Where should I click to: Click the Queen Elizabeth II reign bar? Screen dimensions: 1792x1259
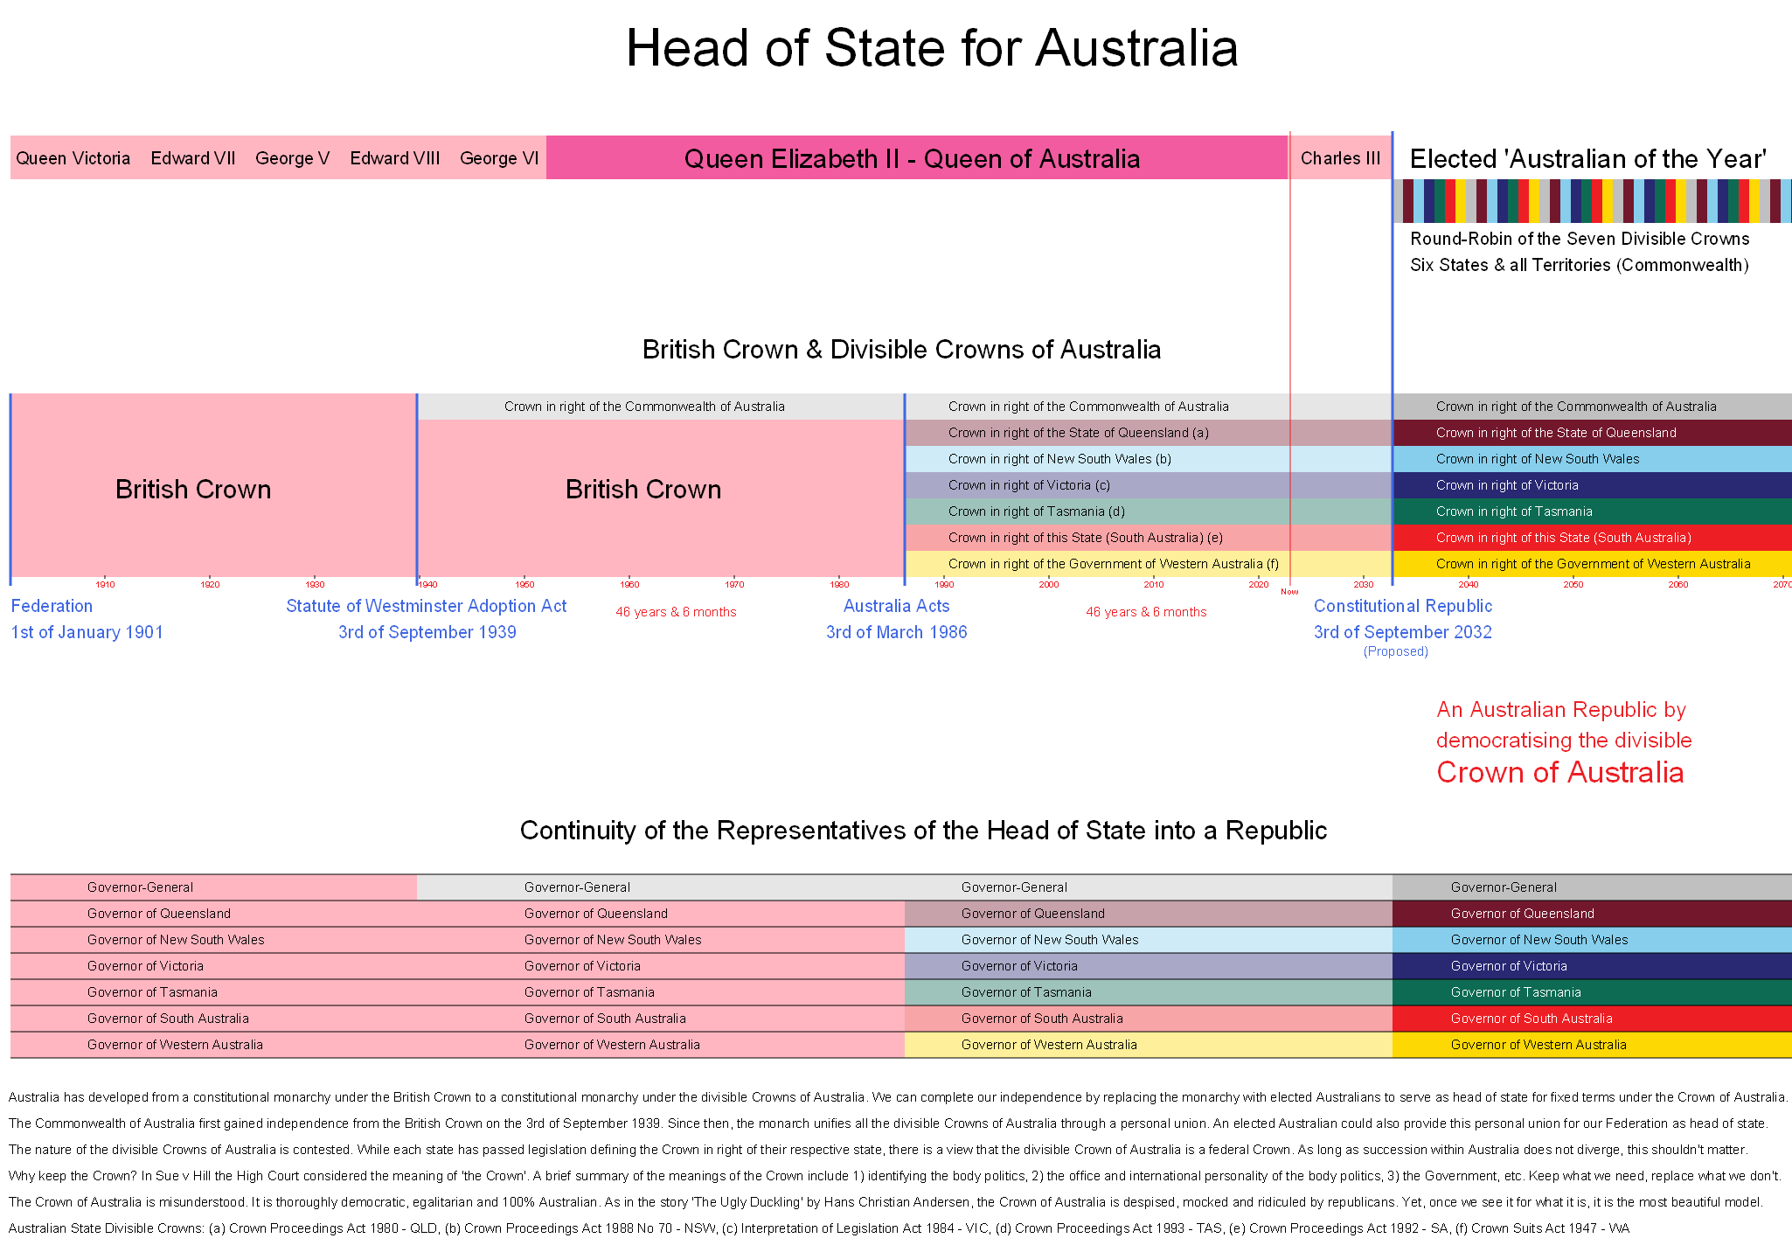pos(912,158)
